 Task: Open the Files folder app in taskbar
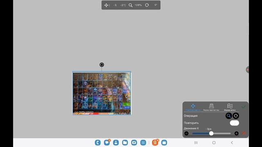click(x=125, y=143)
